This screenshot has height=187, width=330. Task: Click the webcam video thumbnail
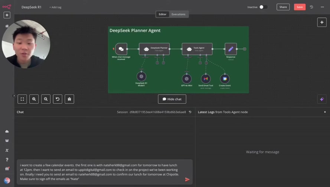pyautogui.click(x=26, y=44)
